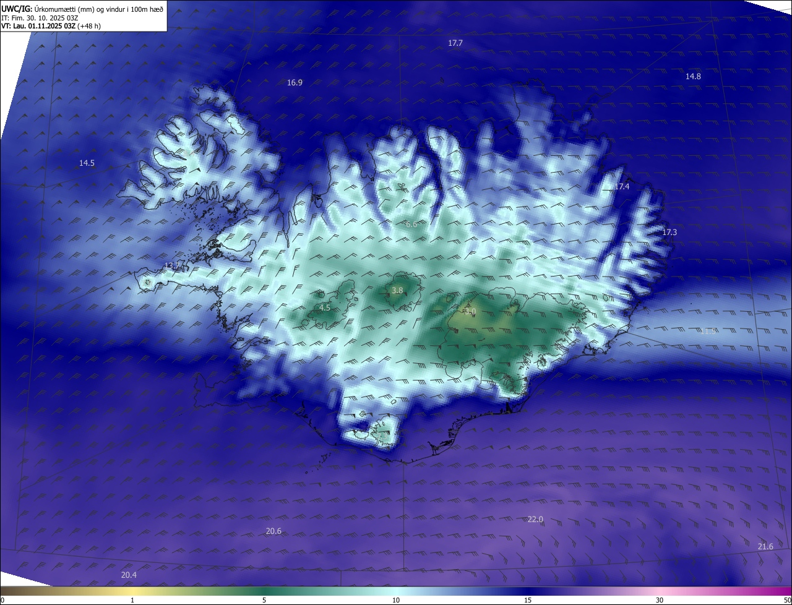Click the 22.0 value on the map
The height and width of the screenshot is (605, 792).
click(x=535, y=519)
